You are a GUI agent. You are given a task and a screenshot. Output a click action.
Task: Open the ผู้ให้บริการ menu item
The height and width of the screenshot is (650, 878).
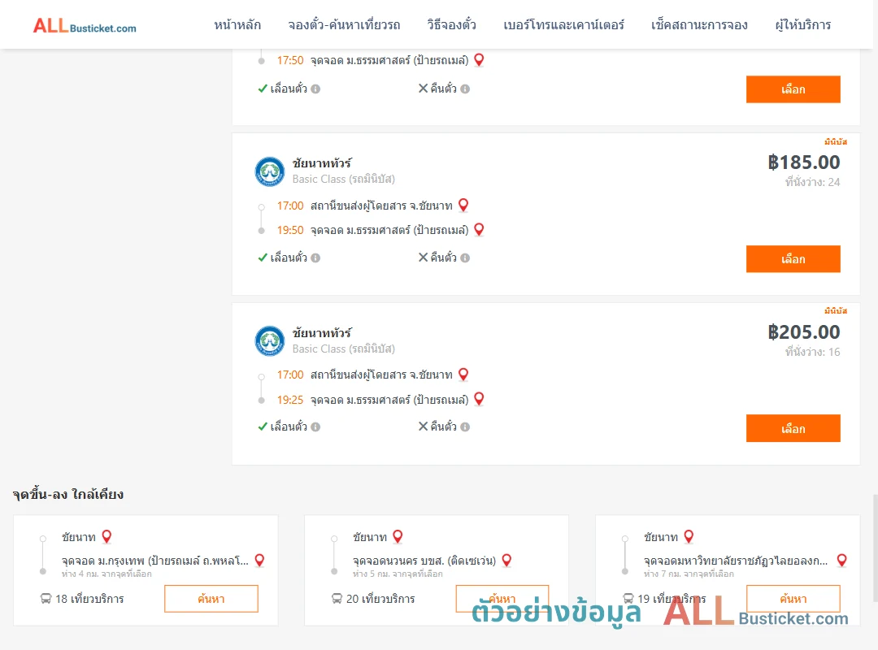[803, 24]
